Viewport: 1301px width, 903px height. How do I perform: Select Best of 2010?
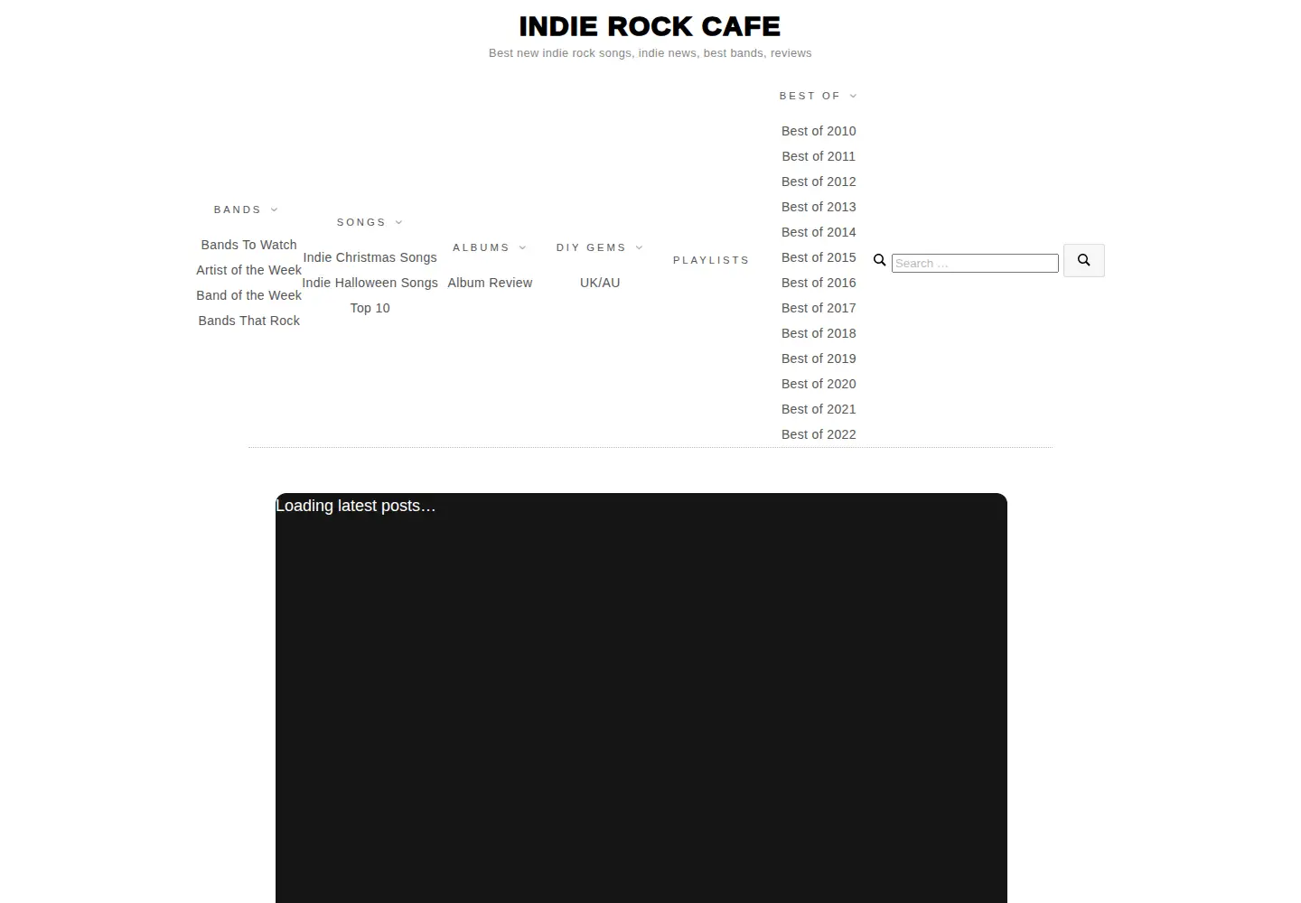[819, 131]
